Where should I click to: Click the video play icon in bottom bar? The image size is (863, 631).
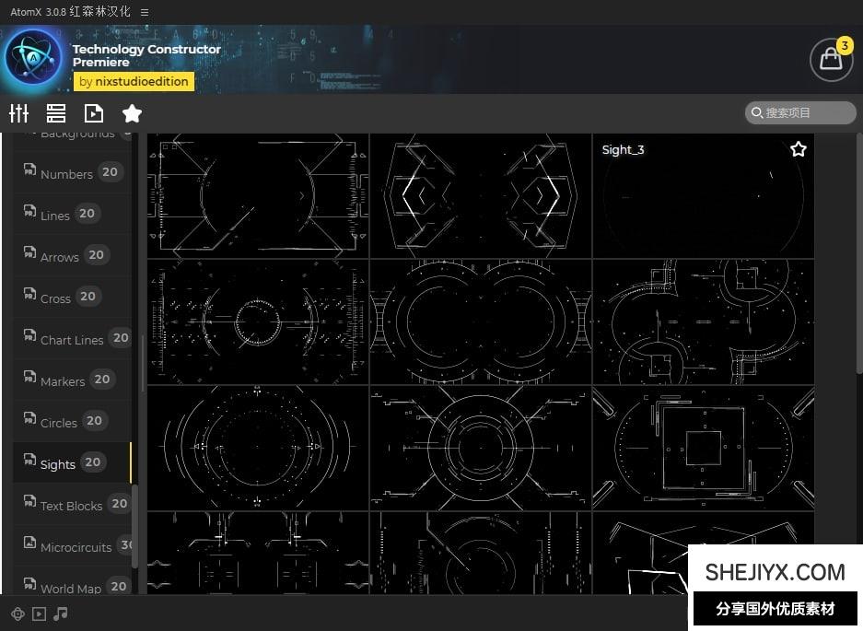pos(39,613)
